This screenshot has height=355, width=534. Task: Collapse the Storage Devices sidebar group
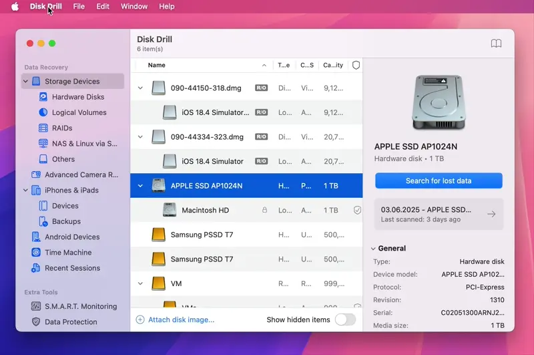(x=25, y=81)
